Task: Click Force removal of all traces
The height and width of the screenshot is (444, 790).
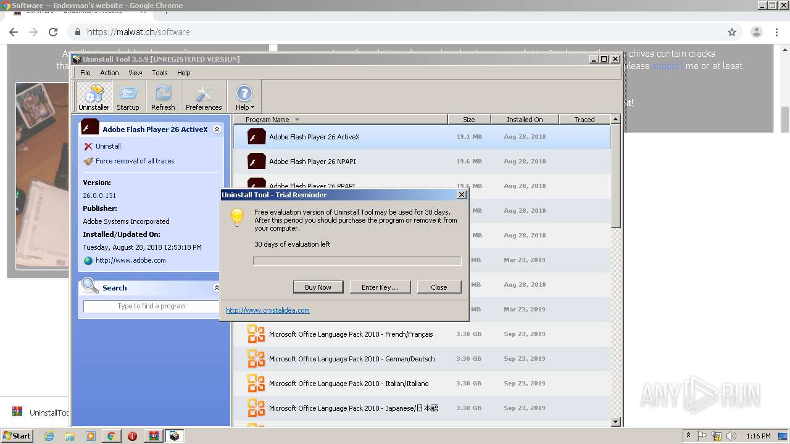Action: pyautogui.click(x=135, y=161)
